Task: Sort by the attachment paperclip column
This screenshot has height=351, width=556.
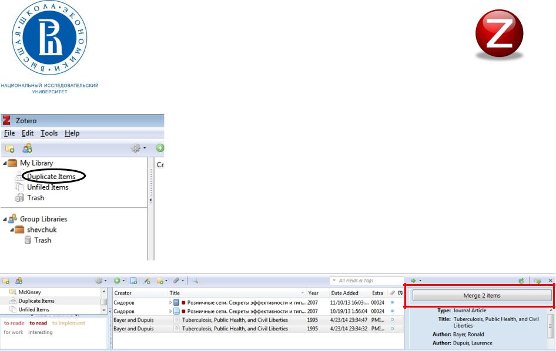Action: (x=392, y=293)
